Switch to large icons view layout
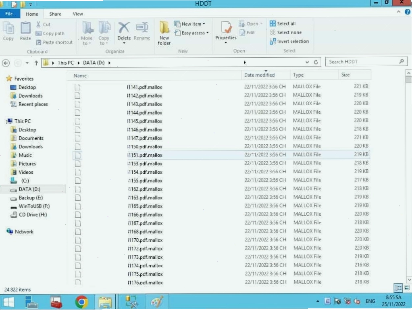412x310 pixels. [x=407, y=288]
